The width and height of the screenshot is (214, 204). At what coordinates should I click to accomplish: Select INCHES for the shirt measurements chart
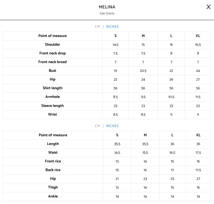click(x=112, y=27)
